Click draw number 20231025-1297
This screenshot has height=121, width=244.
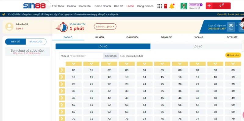(x=217, y=29)
